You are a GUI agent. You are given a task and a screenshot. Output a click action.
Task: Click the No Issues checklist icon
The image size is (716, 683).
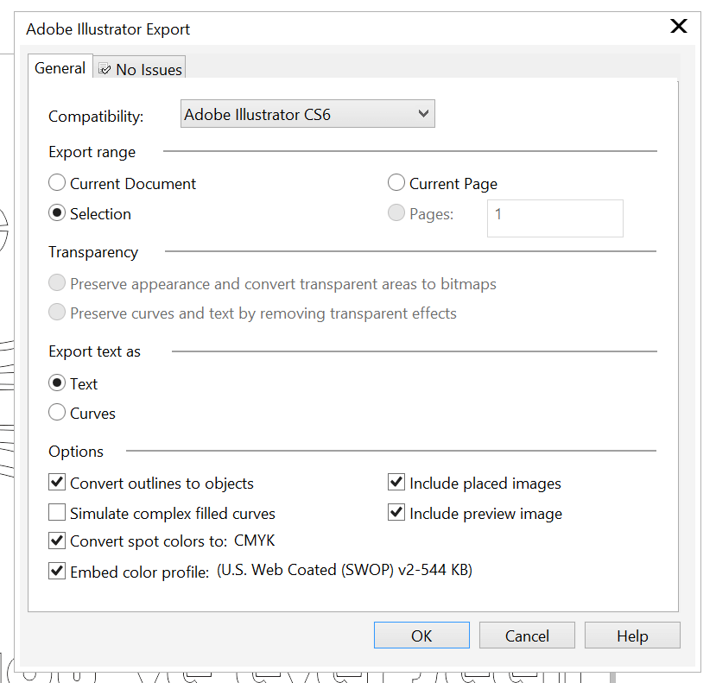click(105, 69)
